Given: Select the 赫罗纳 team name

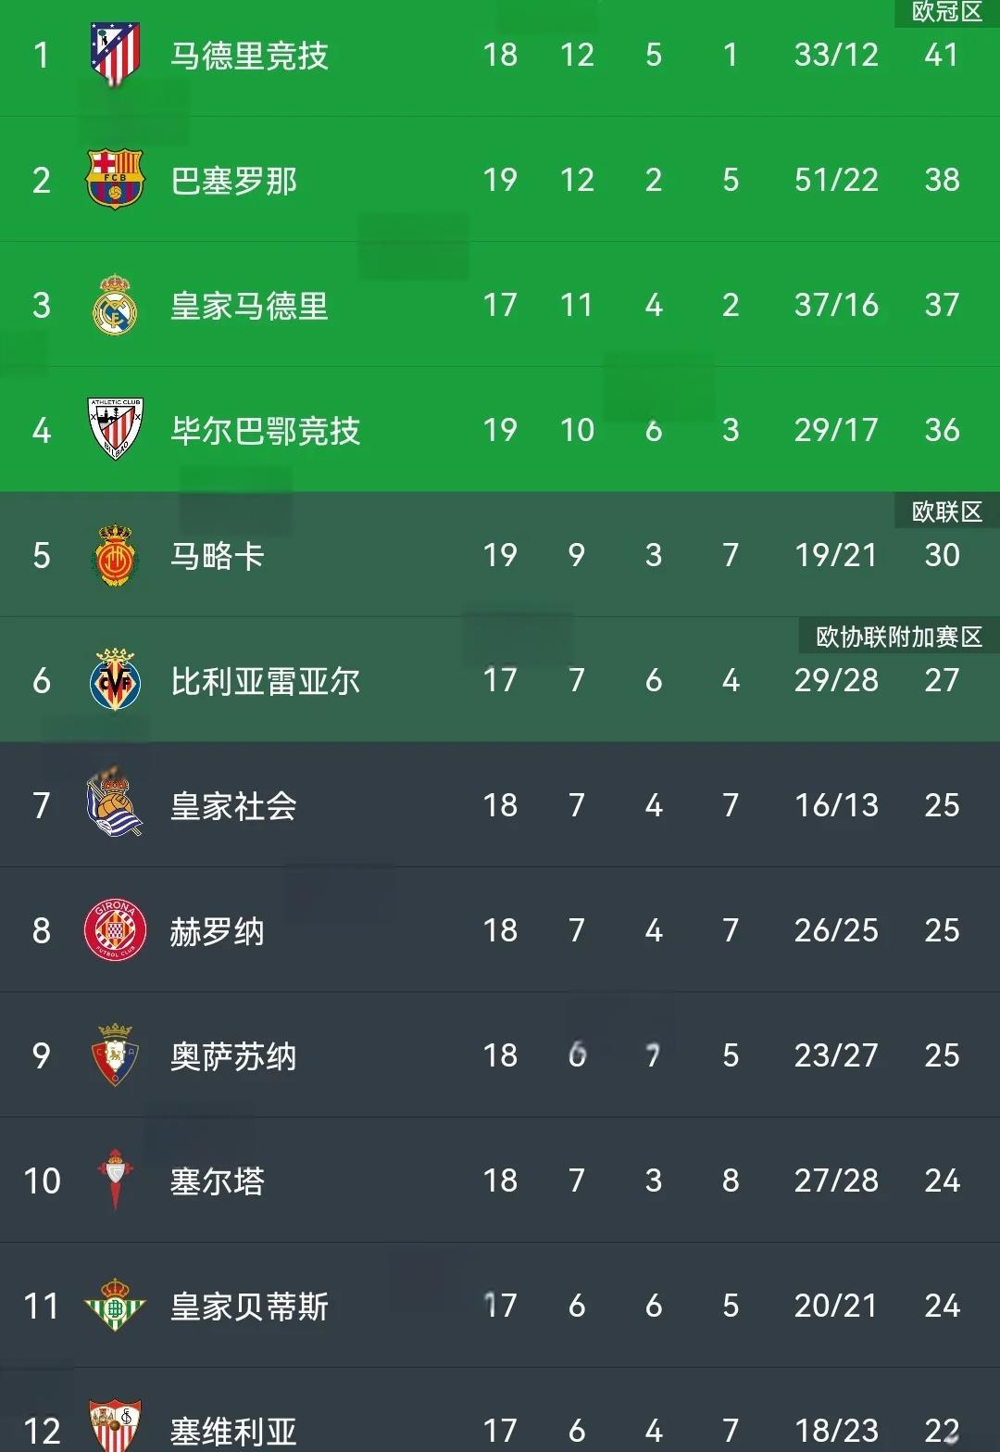Looking at the screenshot, I should (x=218, y=931).
